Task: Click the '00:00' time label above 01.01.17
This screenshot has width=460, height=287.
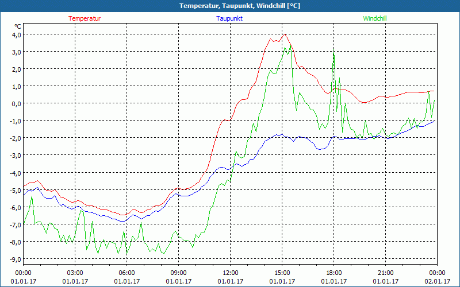Action: pos(23,273)
